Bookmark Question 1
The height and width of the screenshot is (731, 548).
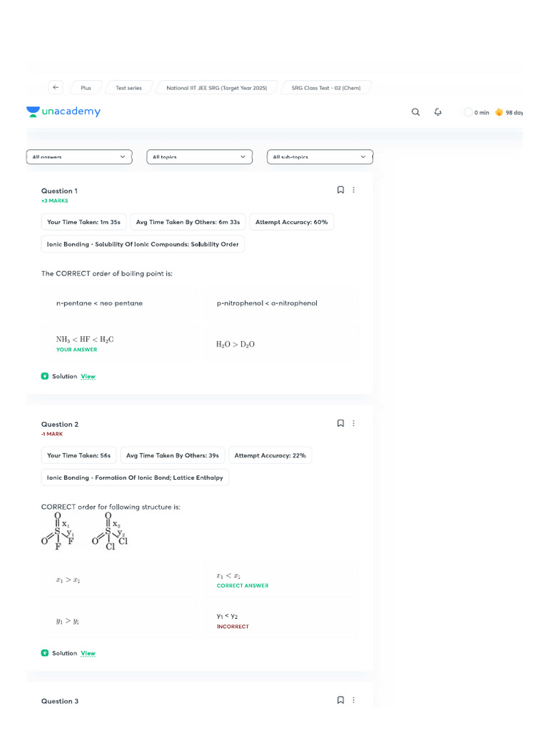[x=340, y=190]
